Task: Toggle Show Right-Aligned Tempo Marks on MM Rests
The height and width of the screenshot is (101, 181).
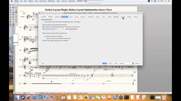Action: click(43, 40)
